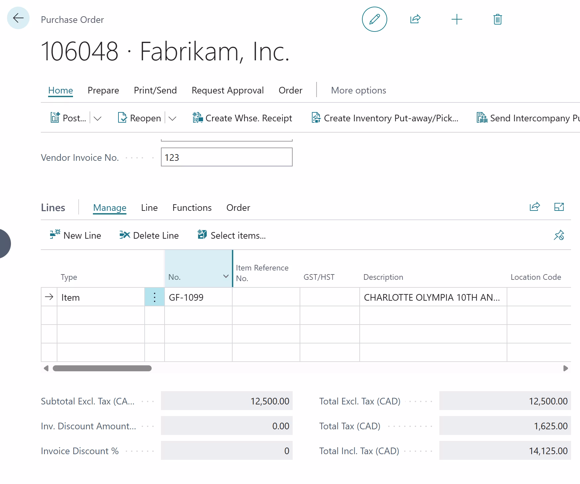Click the share icon in page header
The image size is (580, 484).
pyautogui.click(x=415, y=19)
